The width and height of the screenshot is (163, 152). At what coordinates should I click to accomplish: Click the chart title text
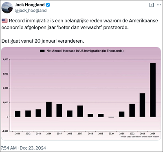(x=85, y=51)
